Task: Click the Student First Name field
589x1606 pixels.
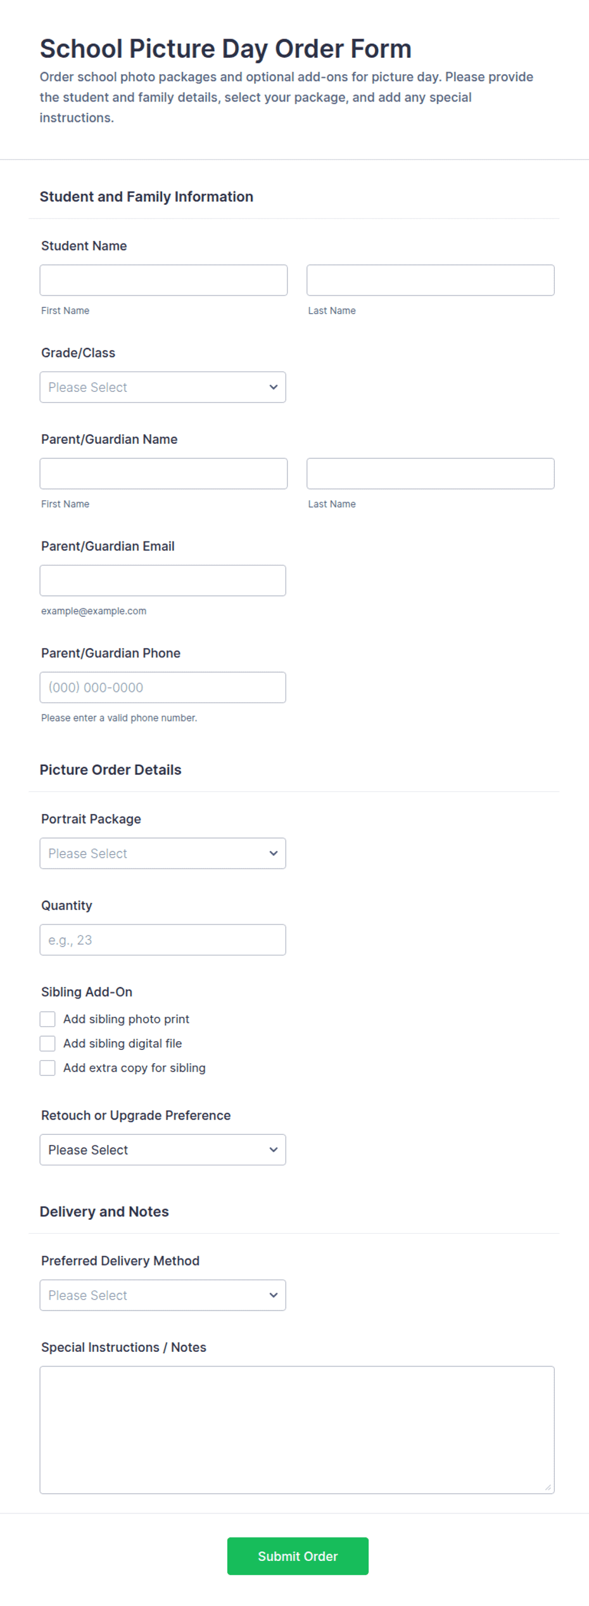Action: tap(163, 280)
